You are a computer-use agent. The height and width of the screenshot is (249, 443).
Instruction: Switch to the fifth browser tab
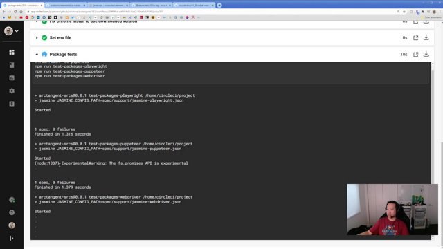tap(194, 5)
